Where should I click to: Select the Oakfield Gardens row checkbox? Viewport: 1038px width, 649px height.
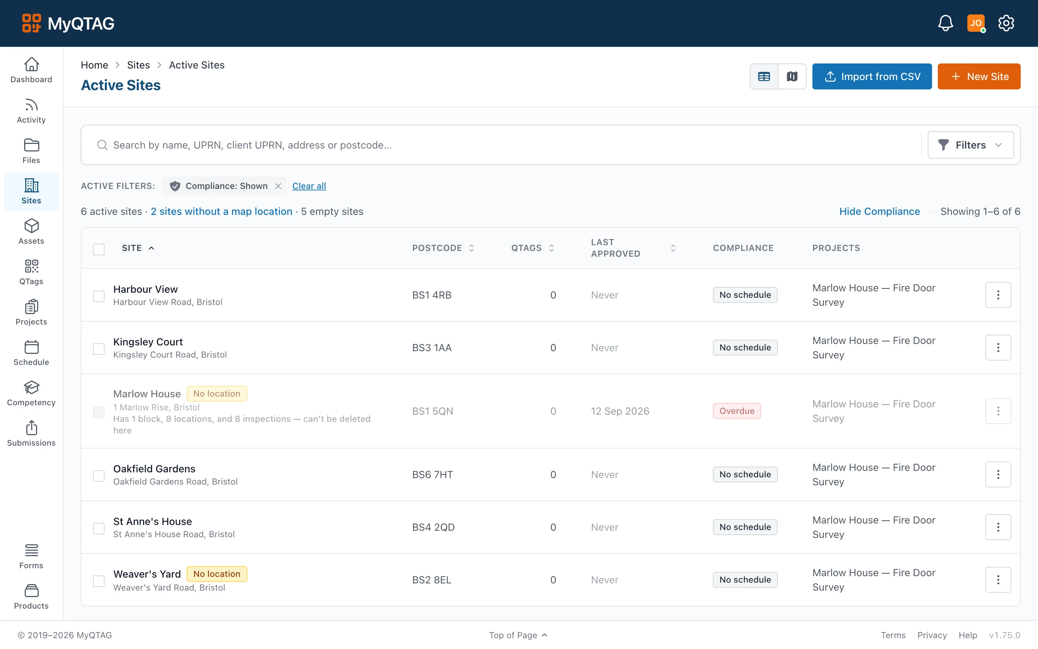tap(99, 476)
